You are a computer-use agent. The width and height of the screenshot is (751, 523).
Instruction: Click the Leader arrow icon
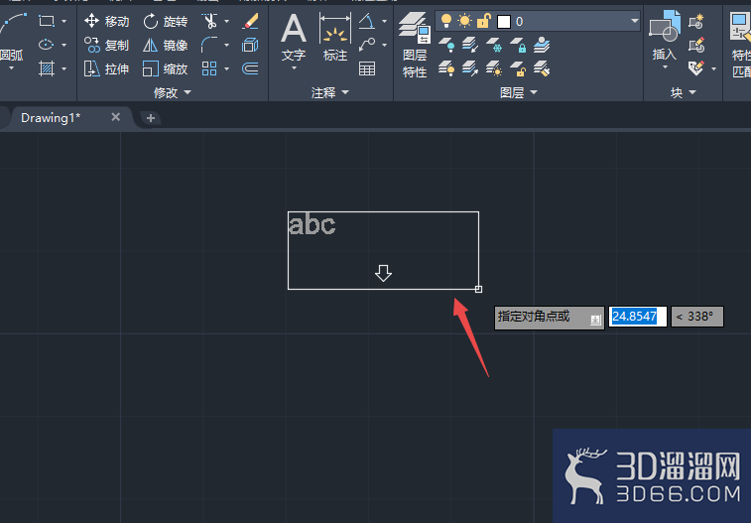coord(367,45)
